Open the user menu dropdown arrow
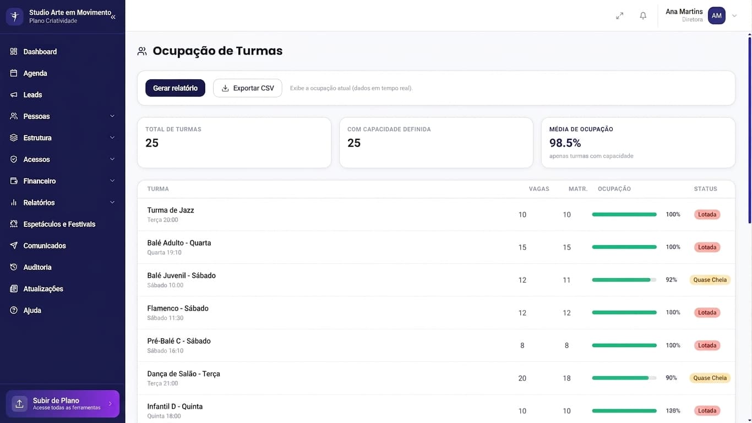Viewport: 752px width, 423px height. 734,16
